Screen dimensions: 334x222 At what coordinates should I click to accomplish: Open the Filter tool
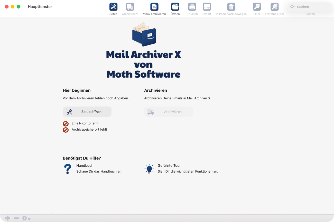tap(257, 7)
